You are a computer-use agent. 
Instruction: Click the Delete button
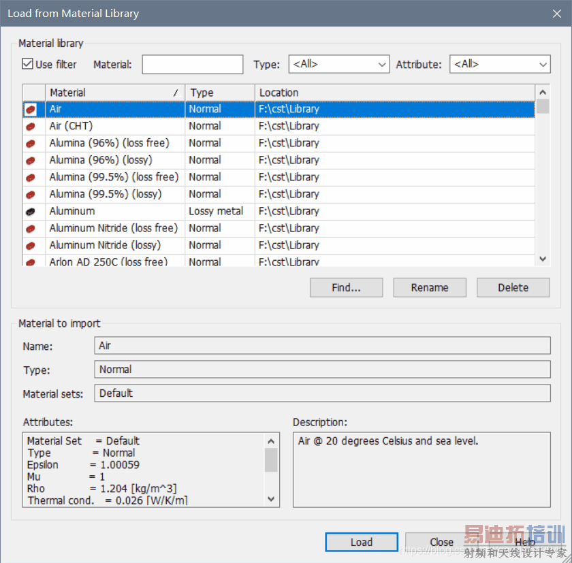(513, 288)
